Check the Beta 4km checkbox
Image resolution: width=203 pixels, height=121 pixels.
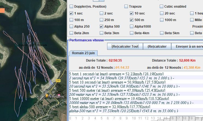pos(131,33)
